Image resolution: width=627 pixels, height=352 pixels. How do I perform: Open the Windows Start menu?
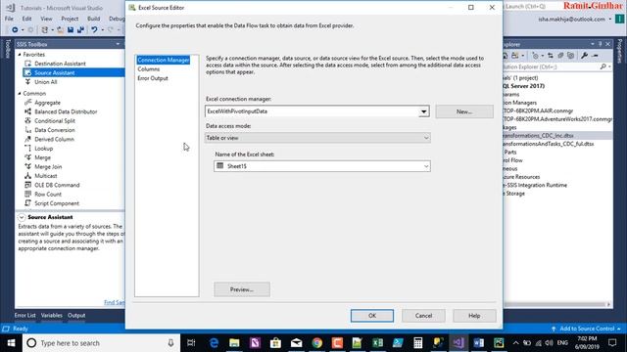coord(11,343)
